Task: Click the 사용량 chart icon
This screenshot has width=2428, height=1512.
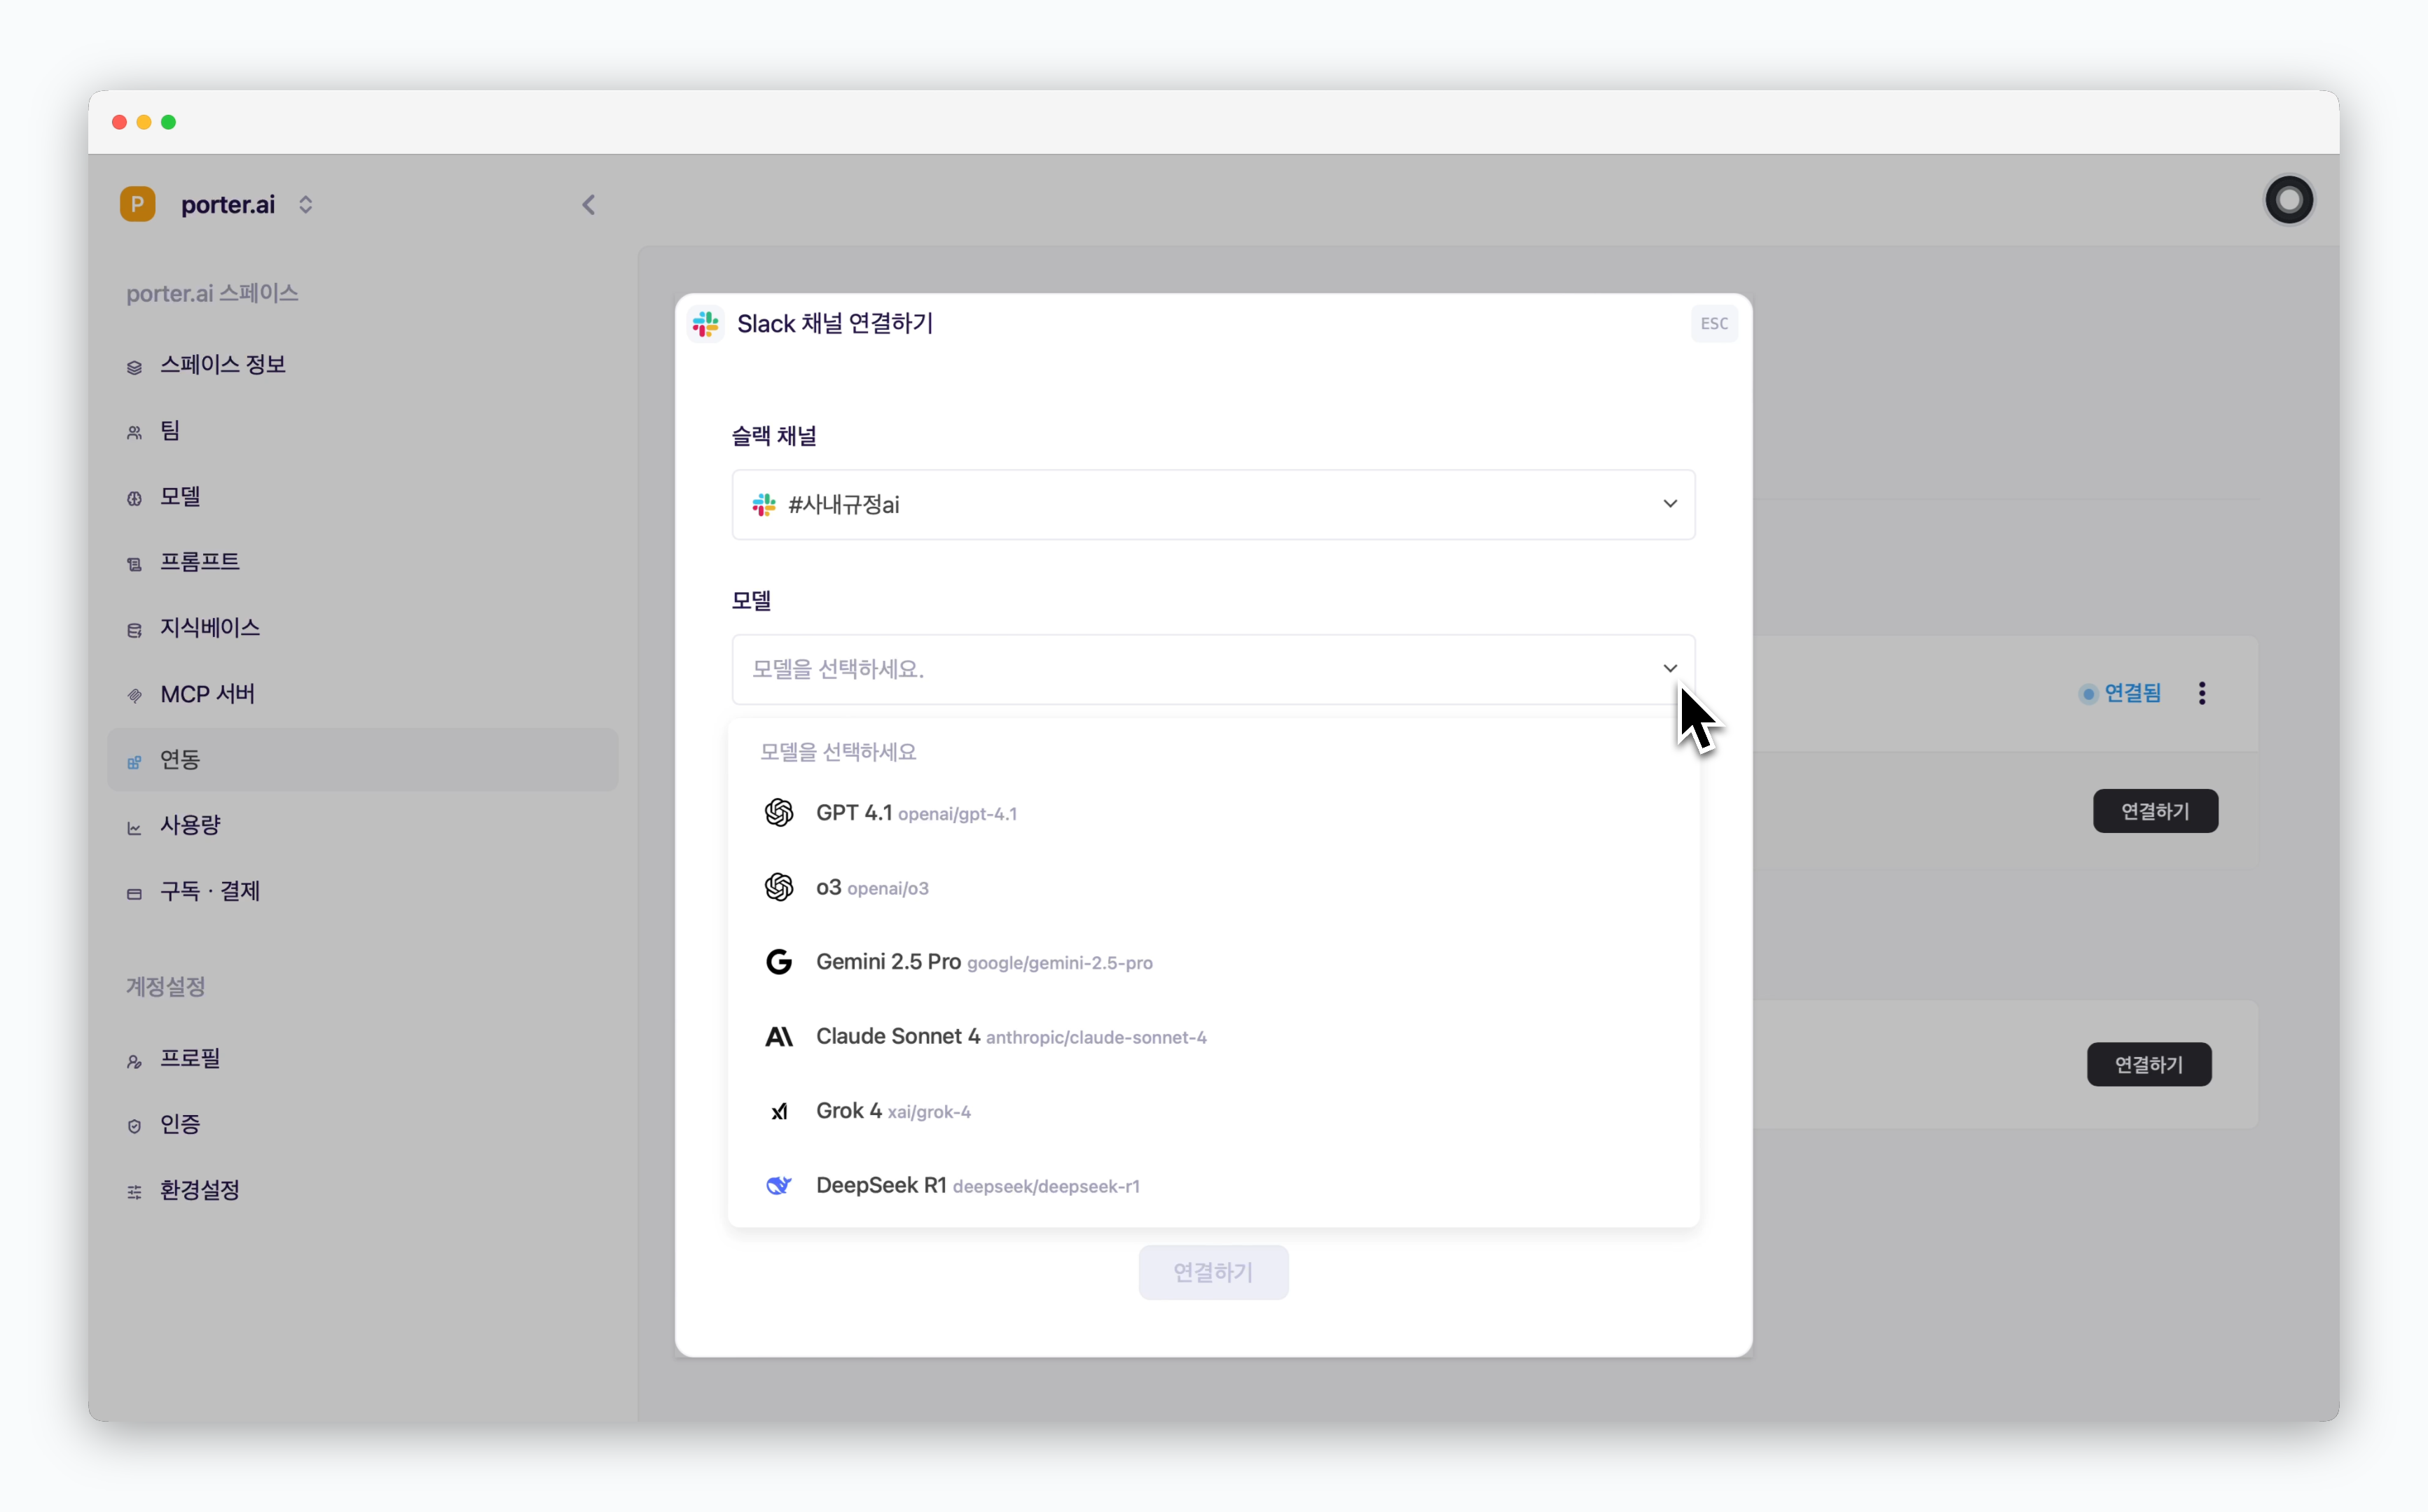Action: coord(134,828)
